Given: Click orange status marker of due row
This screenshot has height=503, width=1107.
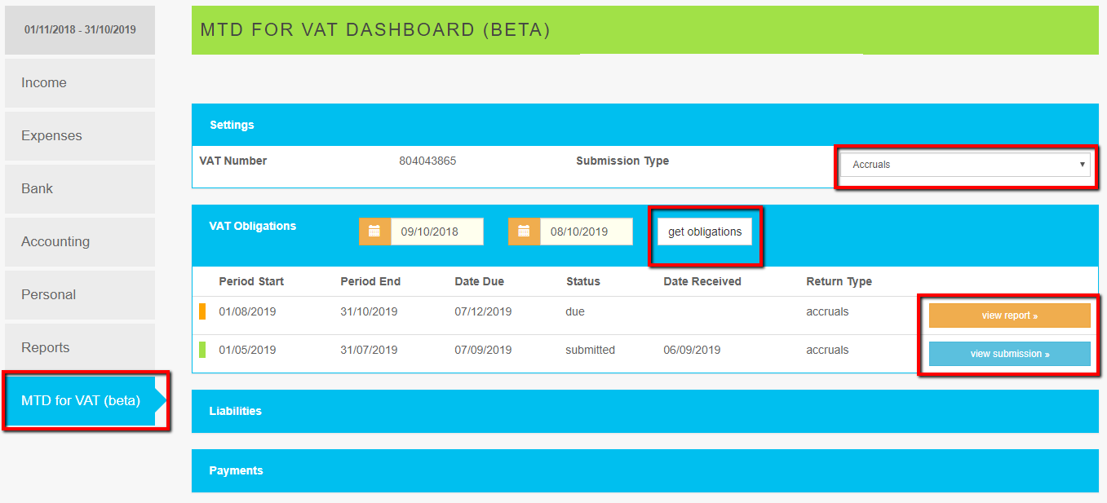Looking at the screenshot, I should (202, 311).
